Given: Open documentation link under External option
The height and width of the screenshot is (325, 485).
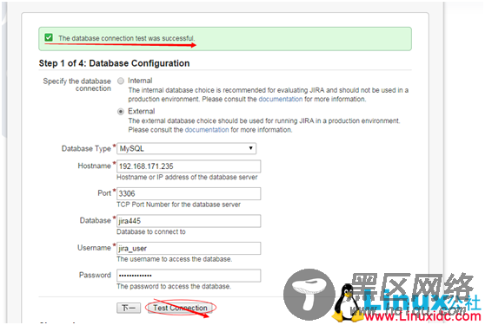Looking at the screenshot, I should tap(207, 130).
